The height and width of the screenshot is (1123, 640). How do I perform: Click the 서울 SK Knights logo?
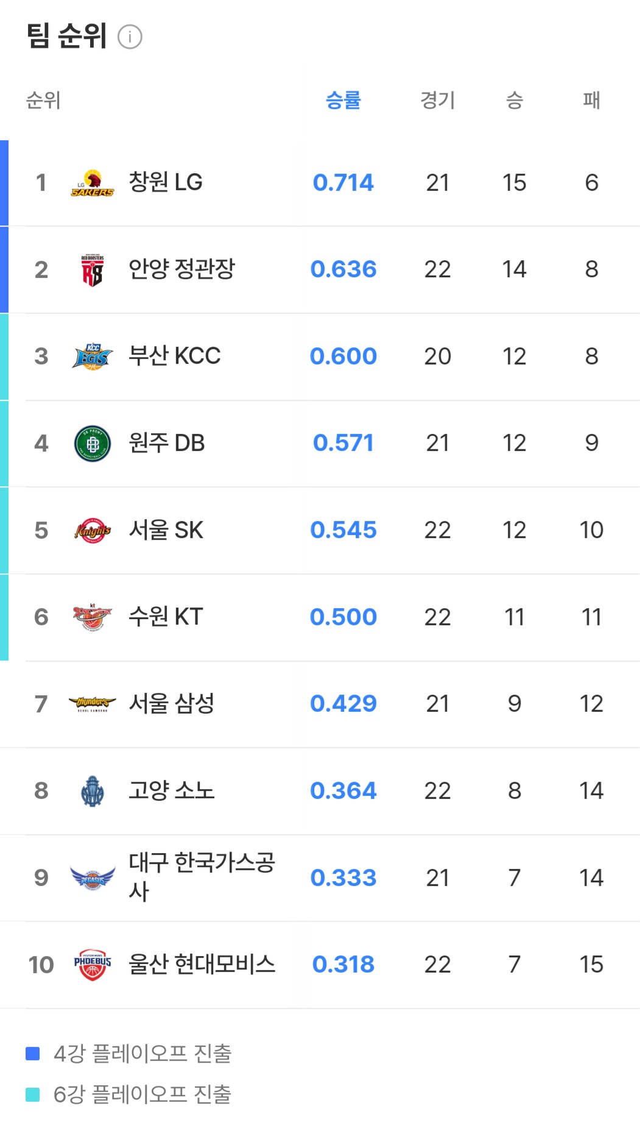tap(93, 530)
